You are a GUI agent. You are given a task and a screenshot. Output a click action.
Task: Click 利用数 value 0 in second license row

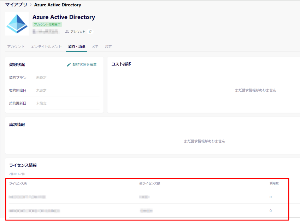click(x=271, y=211)
